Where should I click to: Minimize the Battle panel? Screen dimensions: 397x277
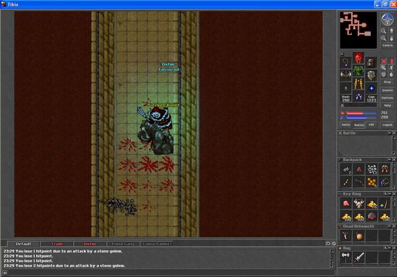click(390, 133)
